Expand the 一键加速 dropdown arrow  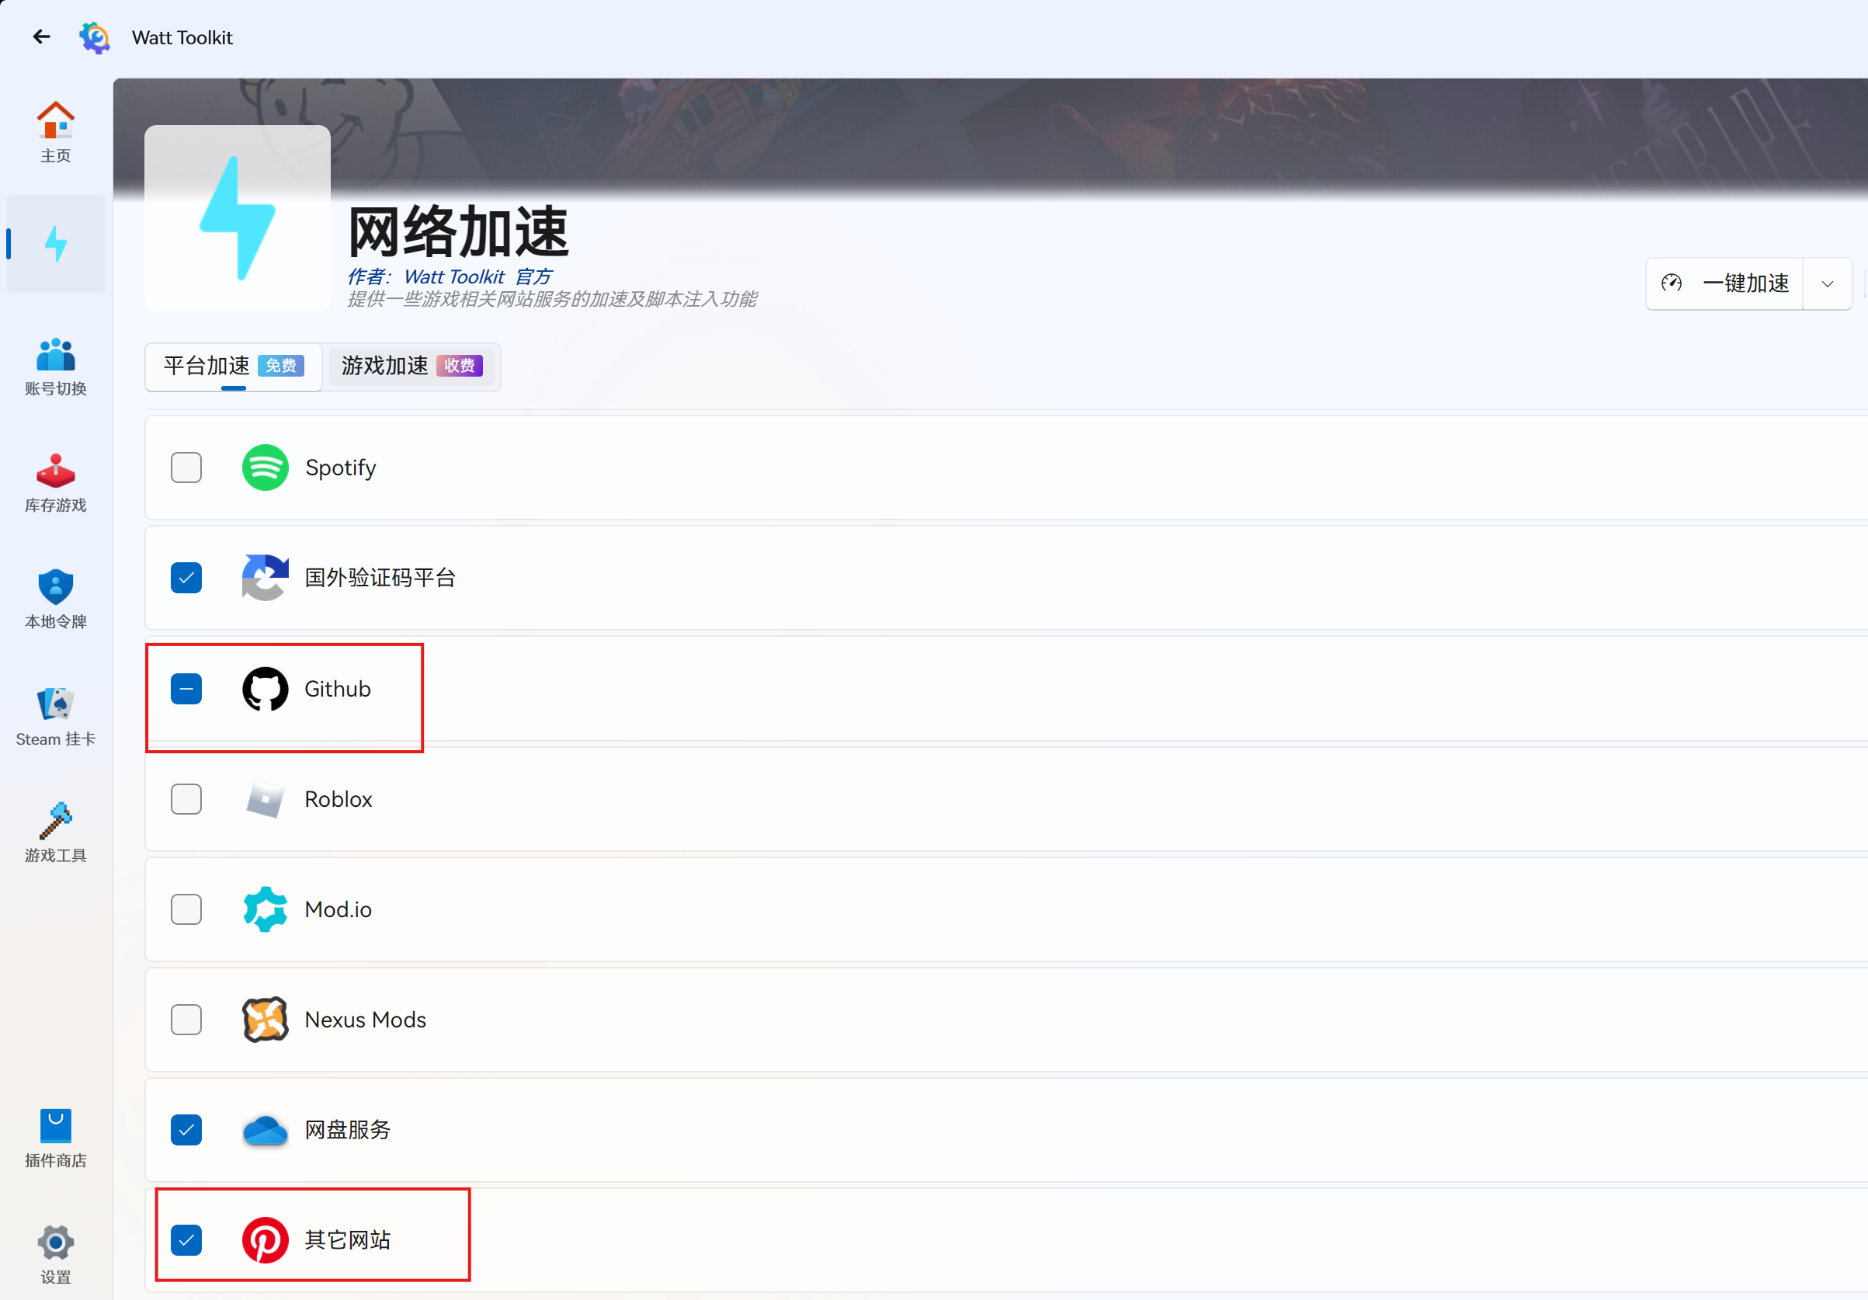(1828, 283)
